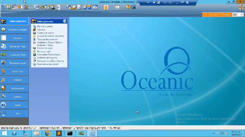Click Salir to exit the application

pos(14,113)
